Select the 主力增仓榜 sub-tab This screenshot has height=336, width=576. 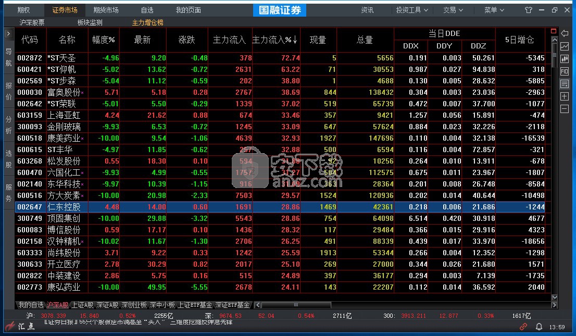148,22
